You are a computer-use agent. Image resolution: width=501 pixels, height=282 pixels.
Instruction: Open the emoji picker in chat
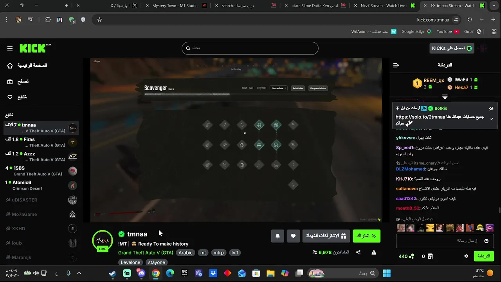487,241
